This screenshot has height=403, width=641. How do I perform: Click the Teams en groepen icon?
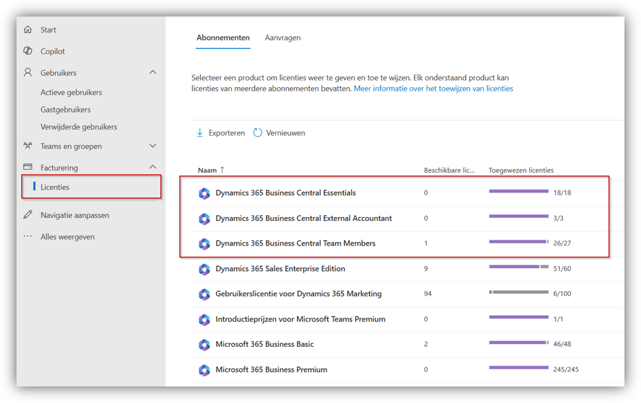[28, 146]
